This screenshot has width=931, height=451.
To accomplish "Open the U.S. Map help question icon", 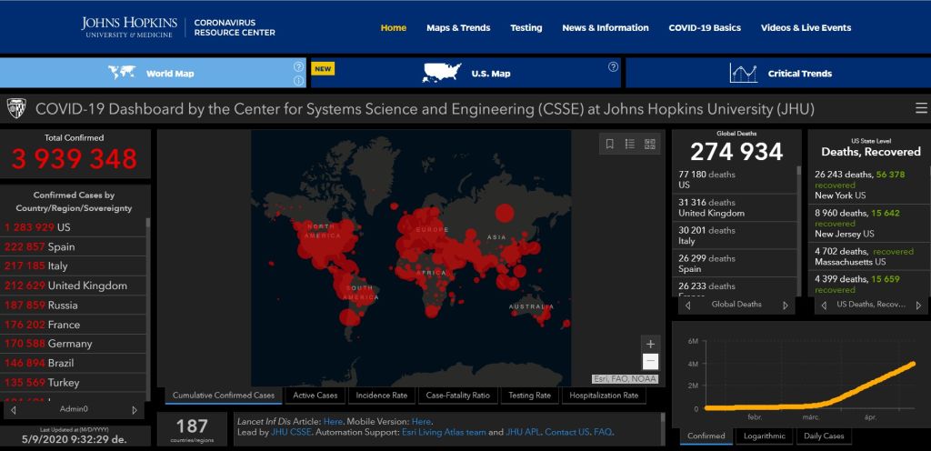I will [614, 67].
